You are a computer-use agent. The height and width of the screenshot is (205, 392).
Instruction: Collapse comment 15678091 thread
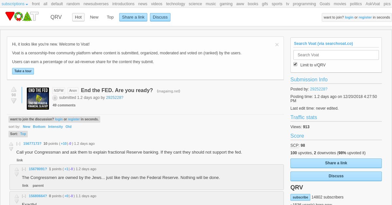[24, 169]
